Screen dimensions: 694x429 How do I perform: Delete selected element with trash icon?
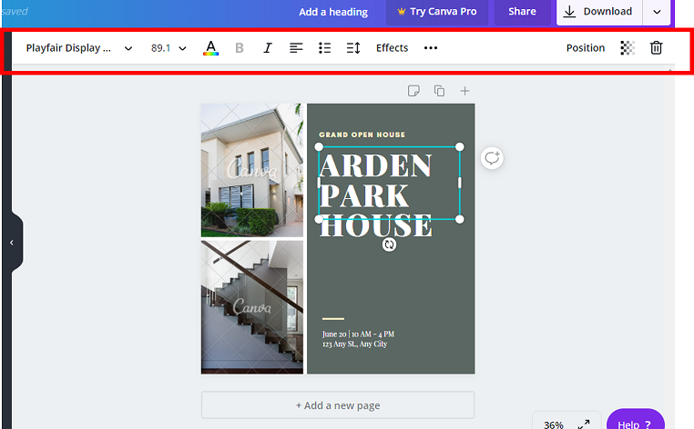[x=656, y=47]
